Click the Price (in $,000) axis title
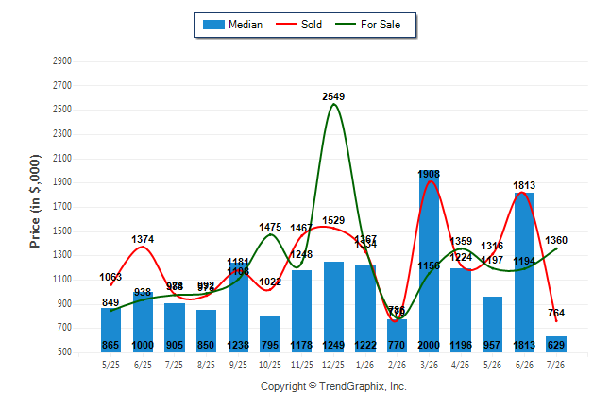Image resolution: width=610 pixels, height=410 pixels. pos(35,201)
